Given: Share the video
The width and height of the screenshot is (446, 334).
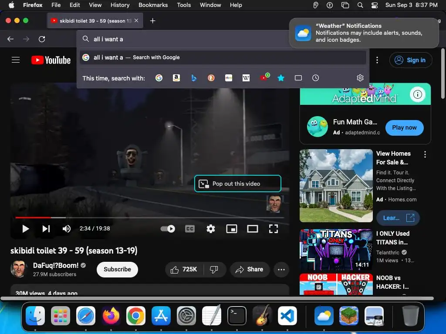Looking at the screenshot, I should [x=249, y=269].
